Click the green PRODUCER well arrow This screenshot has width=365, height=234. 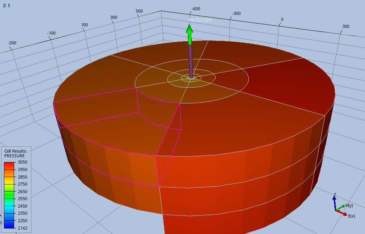(189, 34)
